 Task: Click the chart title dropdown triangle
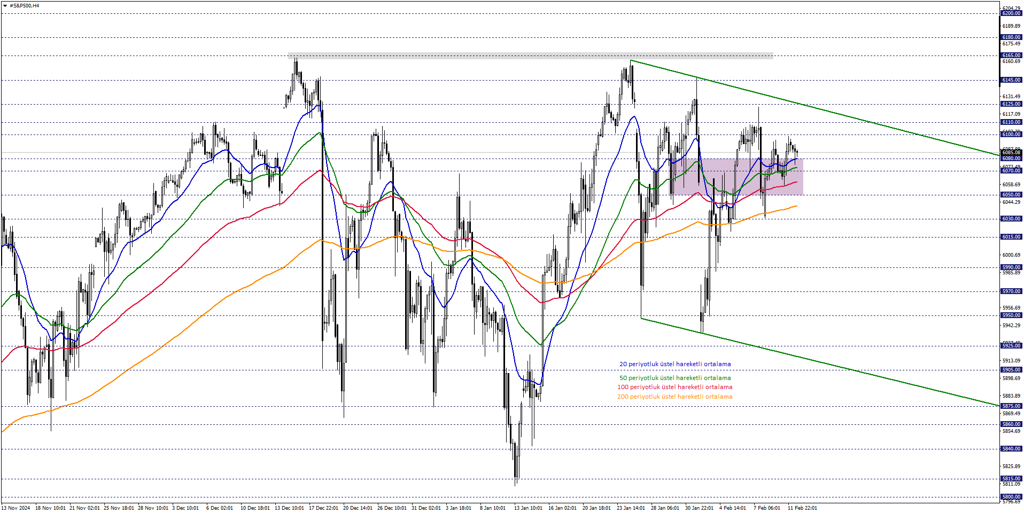click(x=5, y=6)
